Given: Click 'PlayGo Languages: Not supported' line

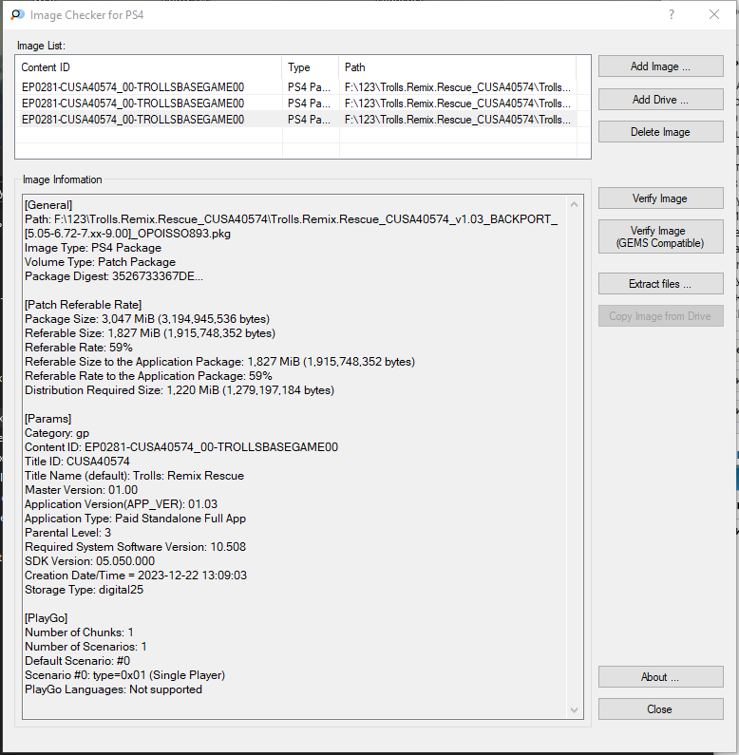Looking at the screenshot, I should [x=113, y=689].
